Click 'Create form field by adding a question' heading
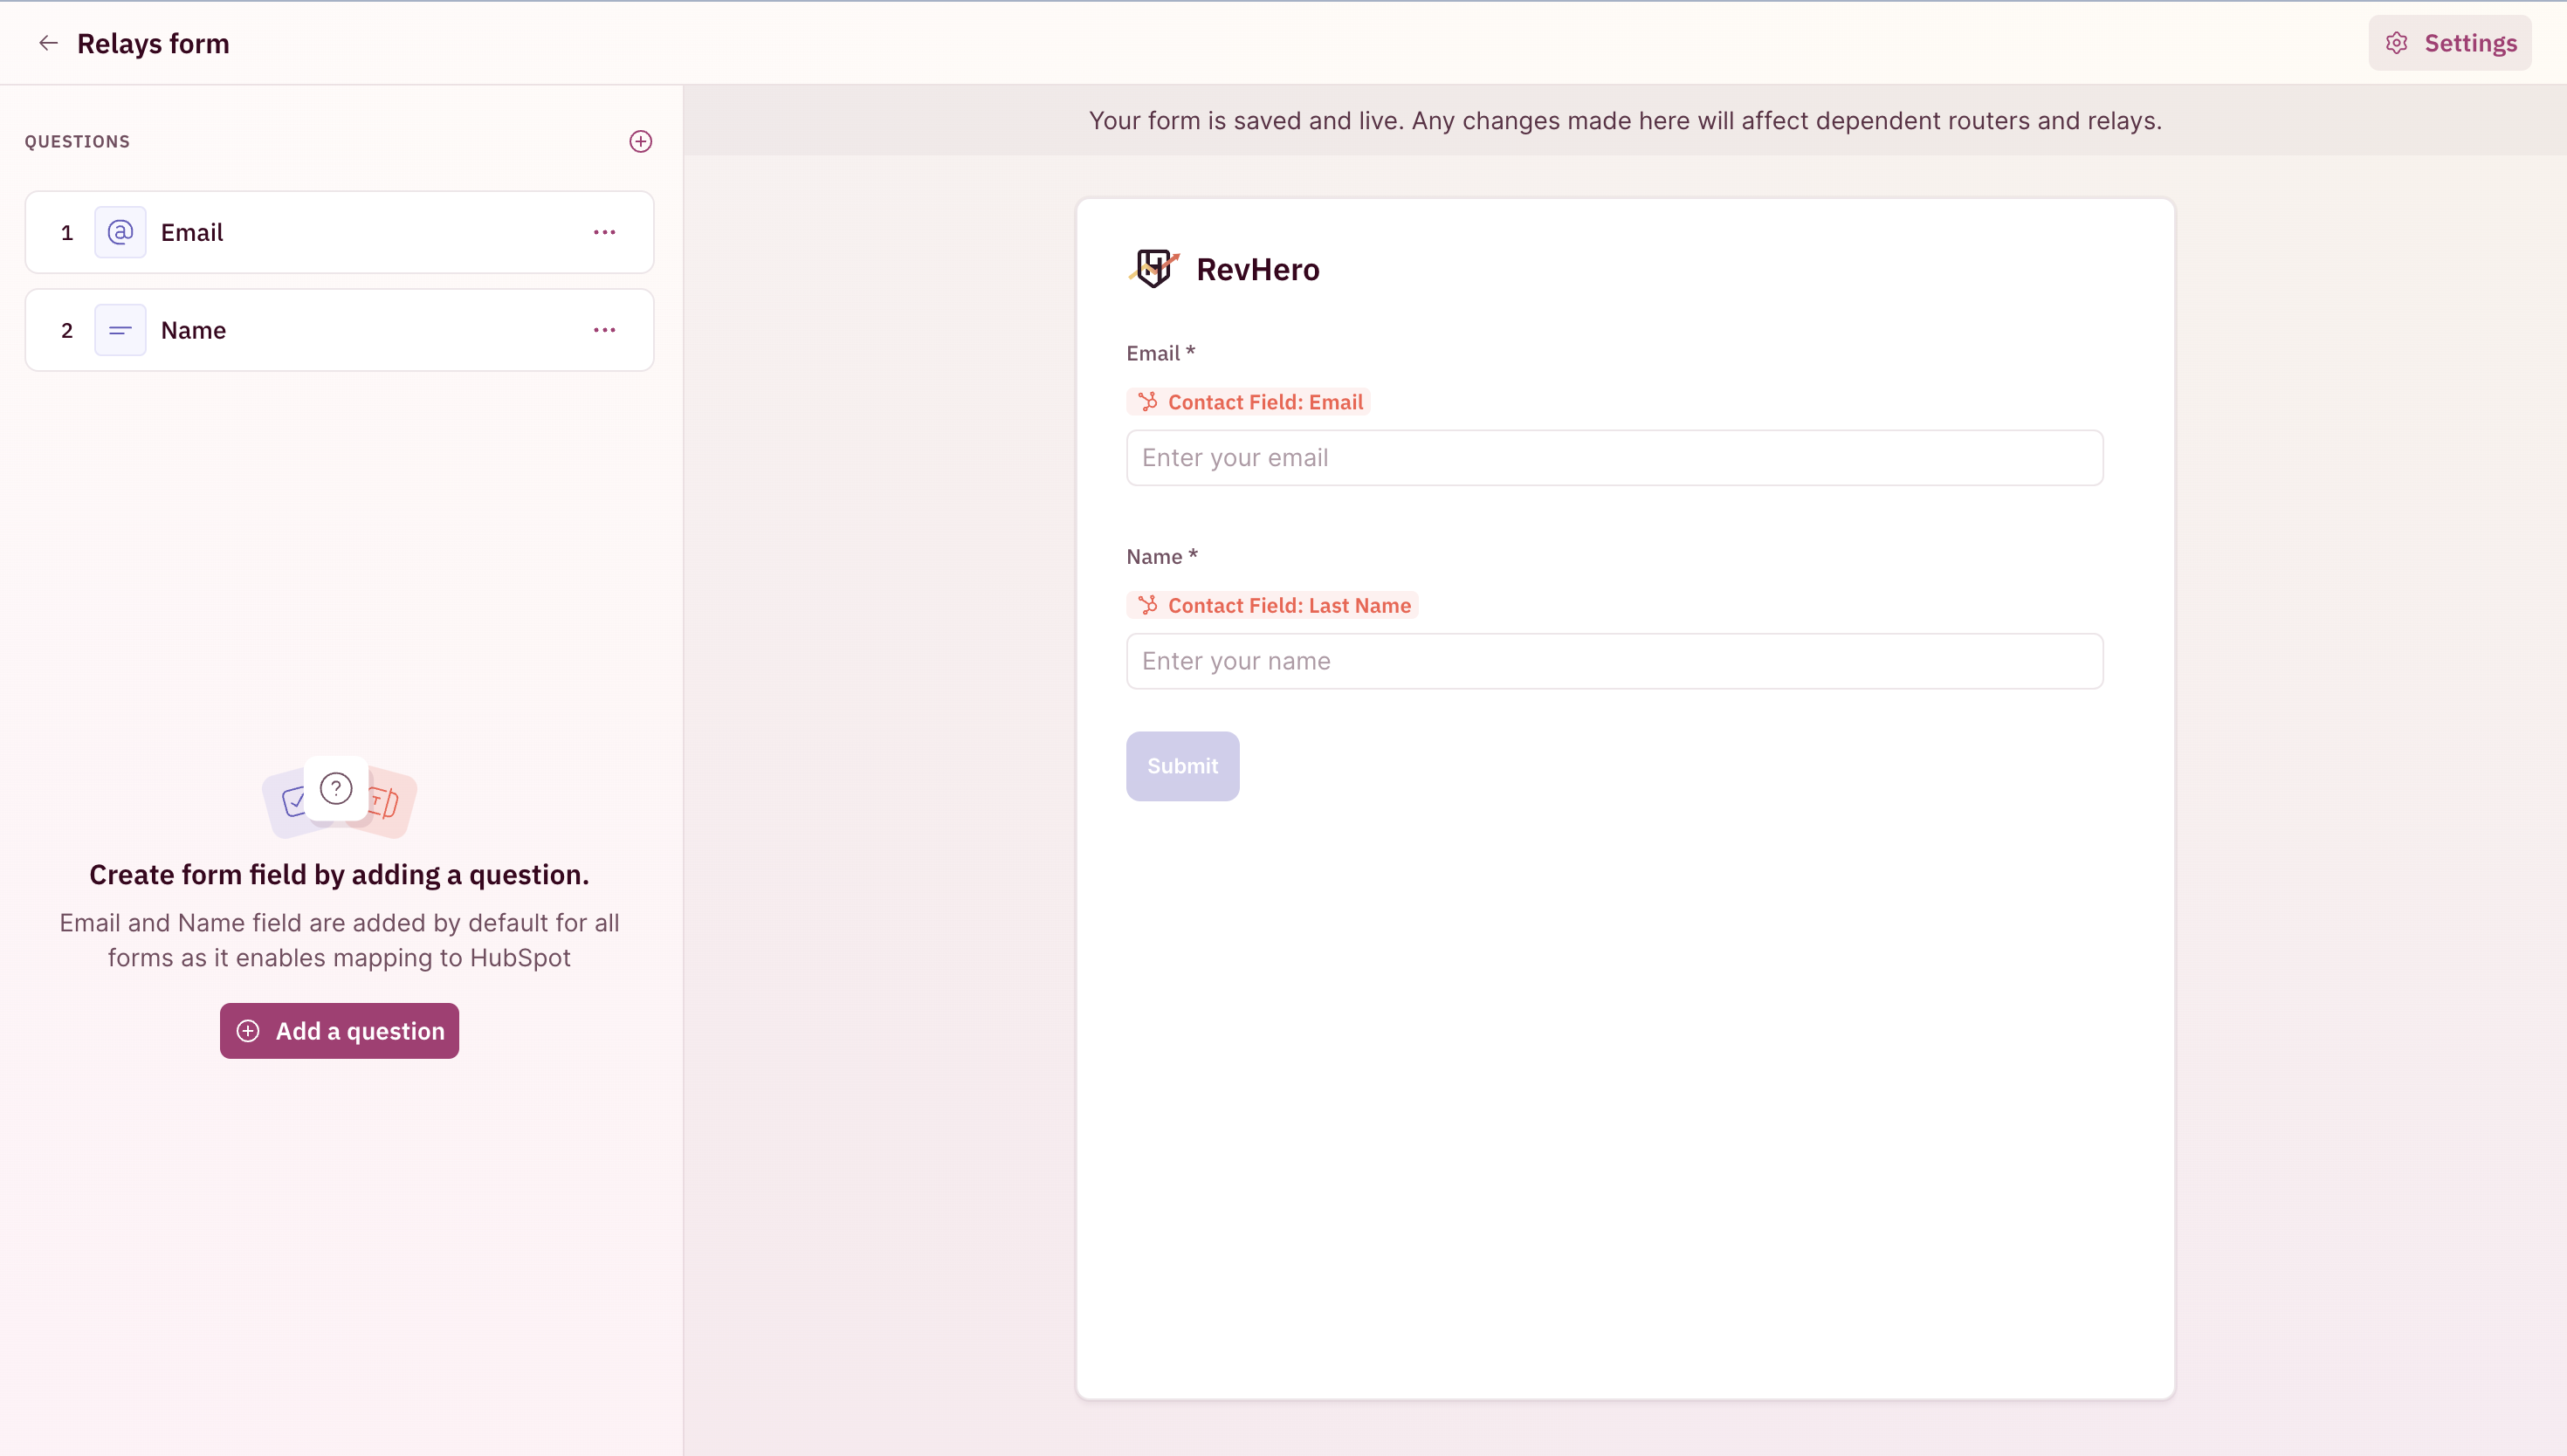The width and height of the screenshot is (2567, 1456). coord(339,874)
